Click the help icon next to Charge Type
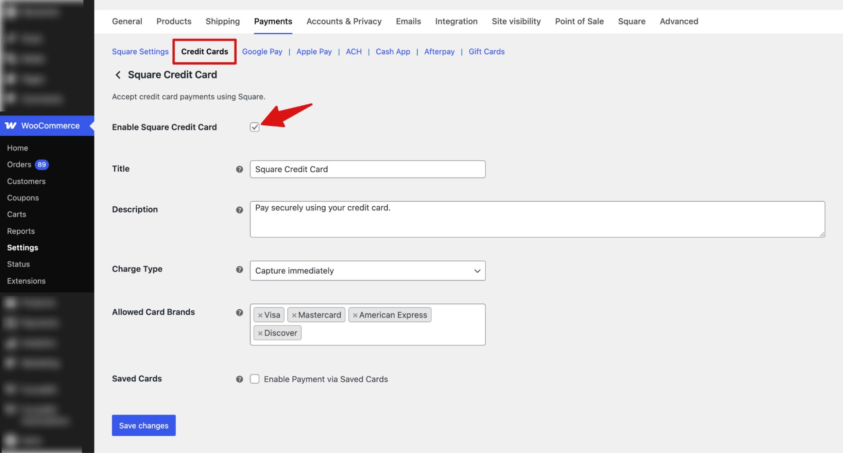843x453 pixels. pos(240,270)
